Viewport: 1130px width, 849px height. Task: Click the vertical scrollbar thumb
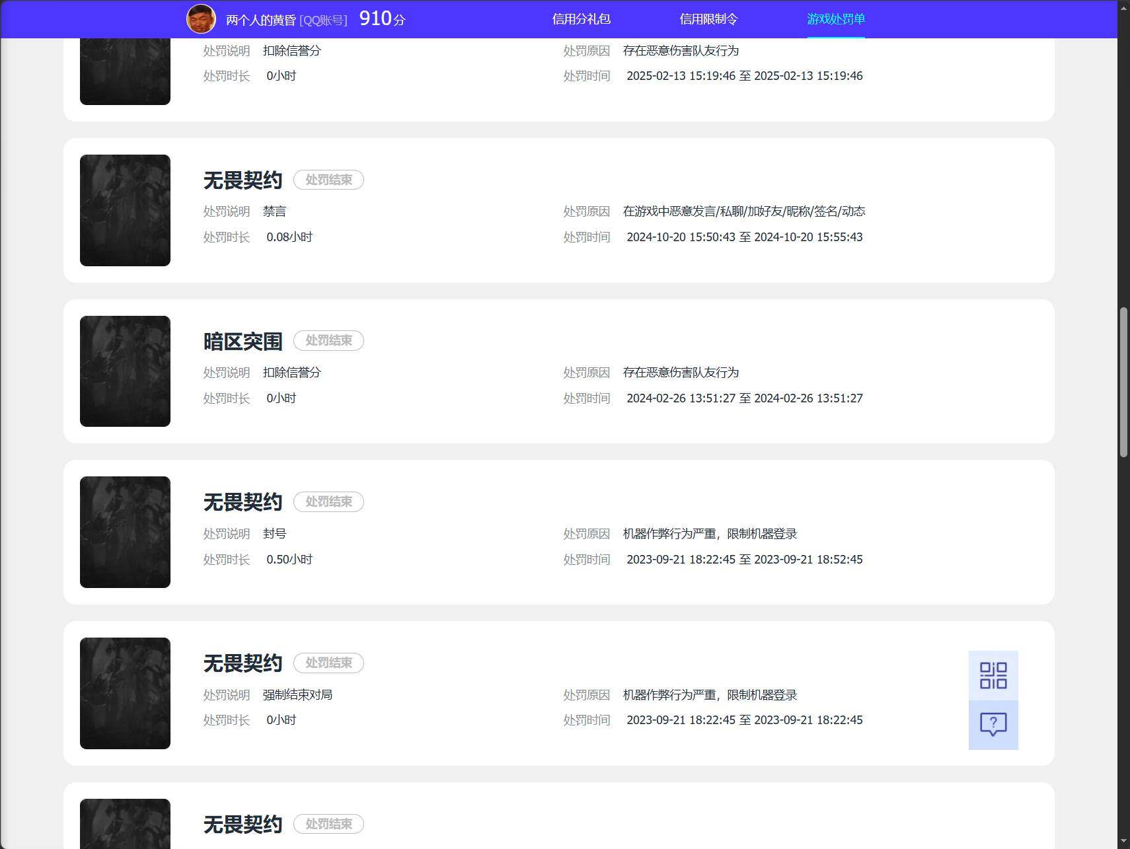pyautogui.click(x=1123, y=382)
